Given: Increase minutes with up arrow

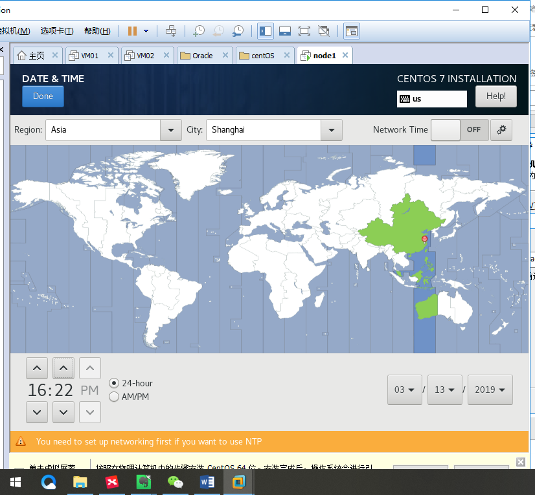Looking at the screenshot, I should tap(63, 368).
